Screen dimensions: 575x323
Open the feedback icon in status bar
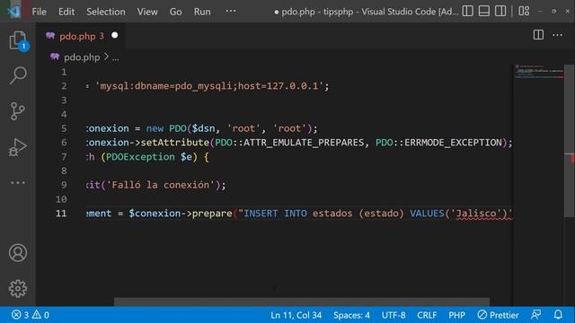coord(536,315)
